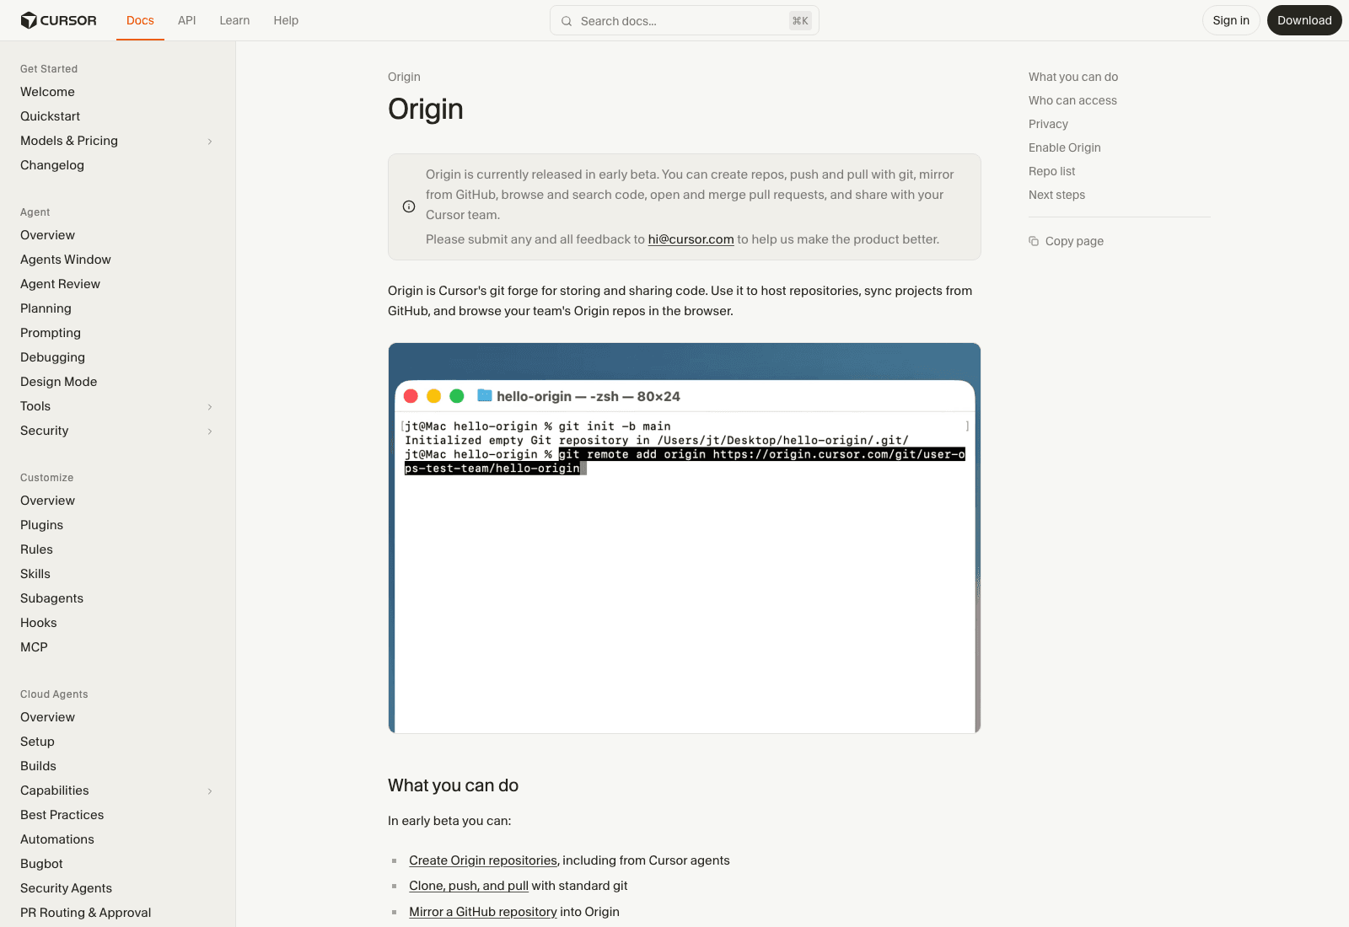1349x927 pixels.
Task: Open the Create Origin repositories link
Action: 483,860
